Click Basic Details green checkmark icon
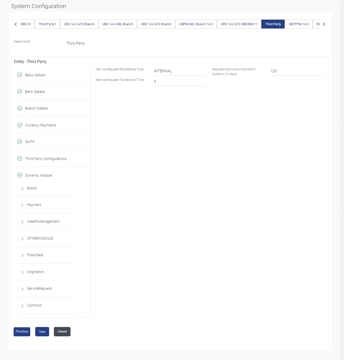Screen dimensions: 344x360 [x=20, y=75]
